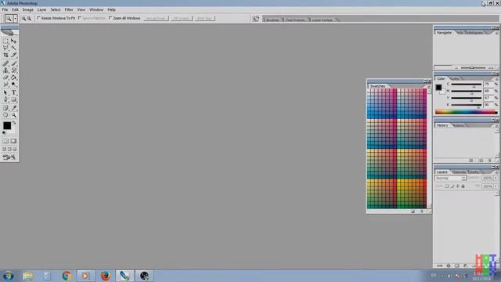Select the Dodge tool
This screenshot has width=501, height=282.
[14, 85]
